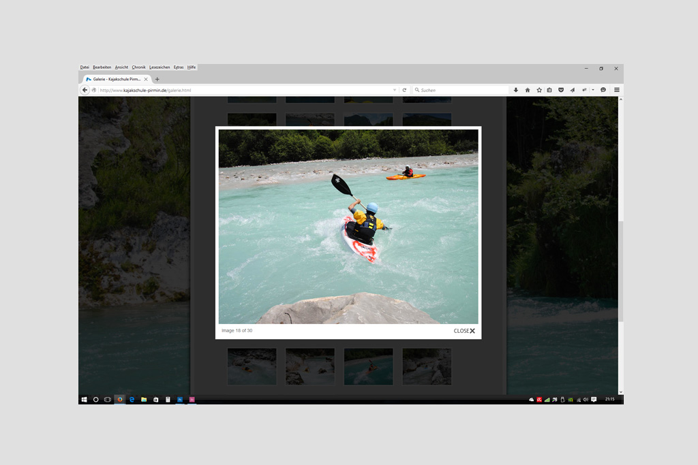Viewport: 698px width, 465px height.
Task: Click the browser back arrow button
Action: [85, 90]
